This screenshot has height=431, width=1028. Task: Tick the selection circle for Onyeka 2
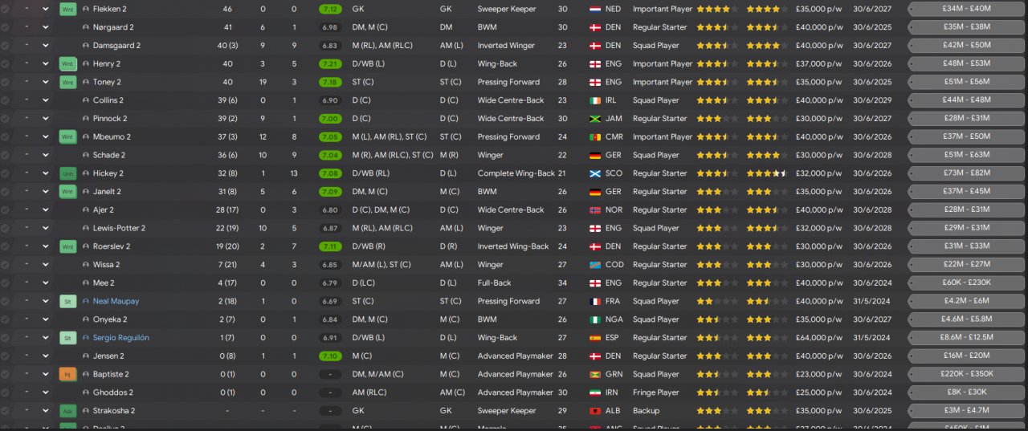6,319
